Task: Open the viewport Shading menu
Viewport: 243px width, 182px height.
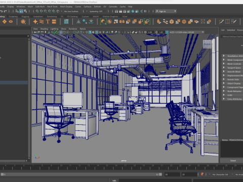Action: (44, 29)
